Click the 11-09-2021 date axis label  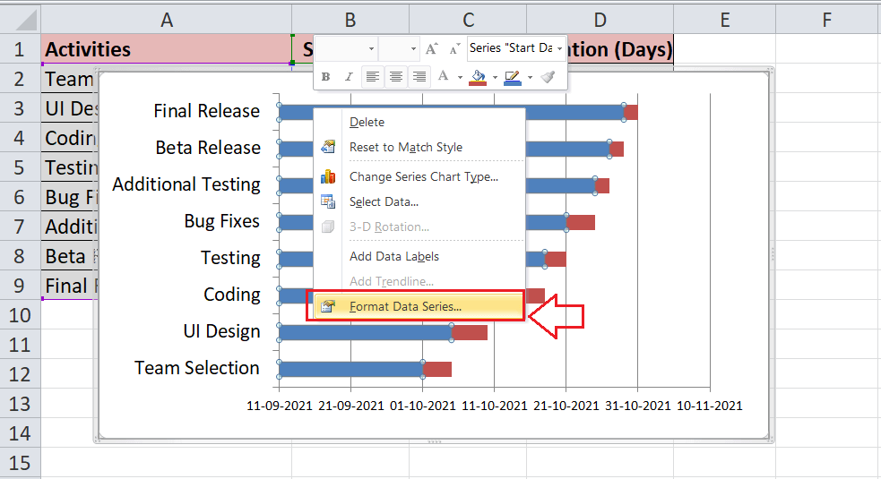(x=280, y=406)
